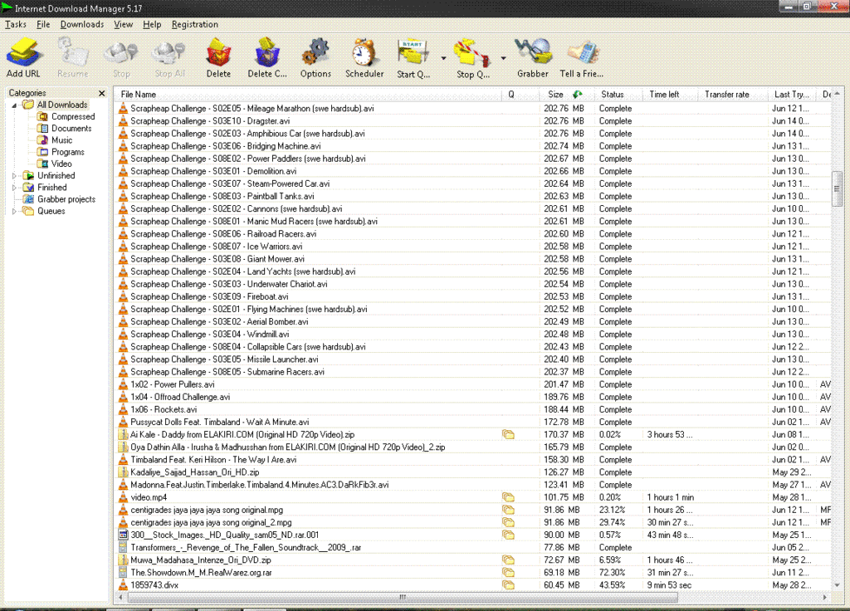Select 'Timbaland Feat. Keri Hilson' file row
The image size is (850, 611).
click(472, 460)
